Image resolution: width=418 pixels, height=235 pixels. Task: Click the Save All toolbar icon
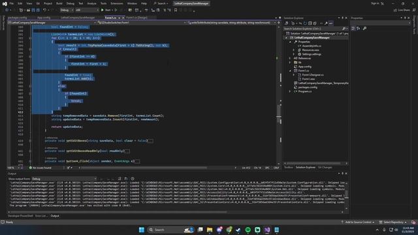(x=38, y=10)
